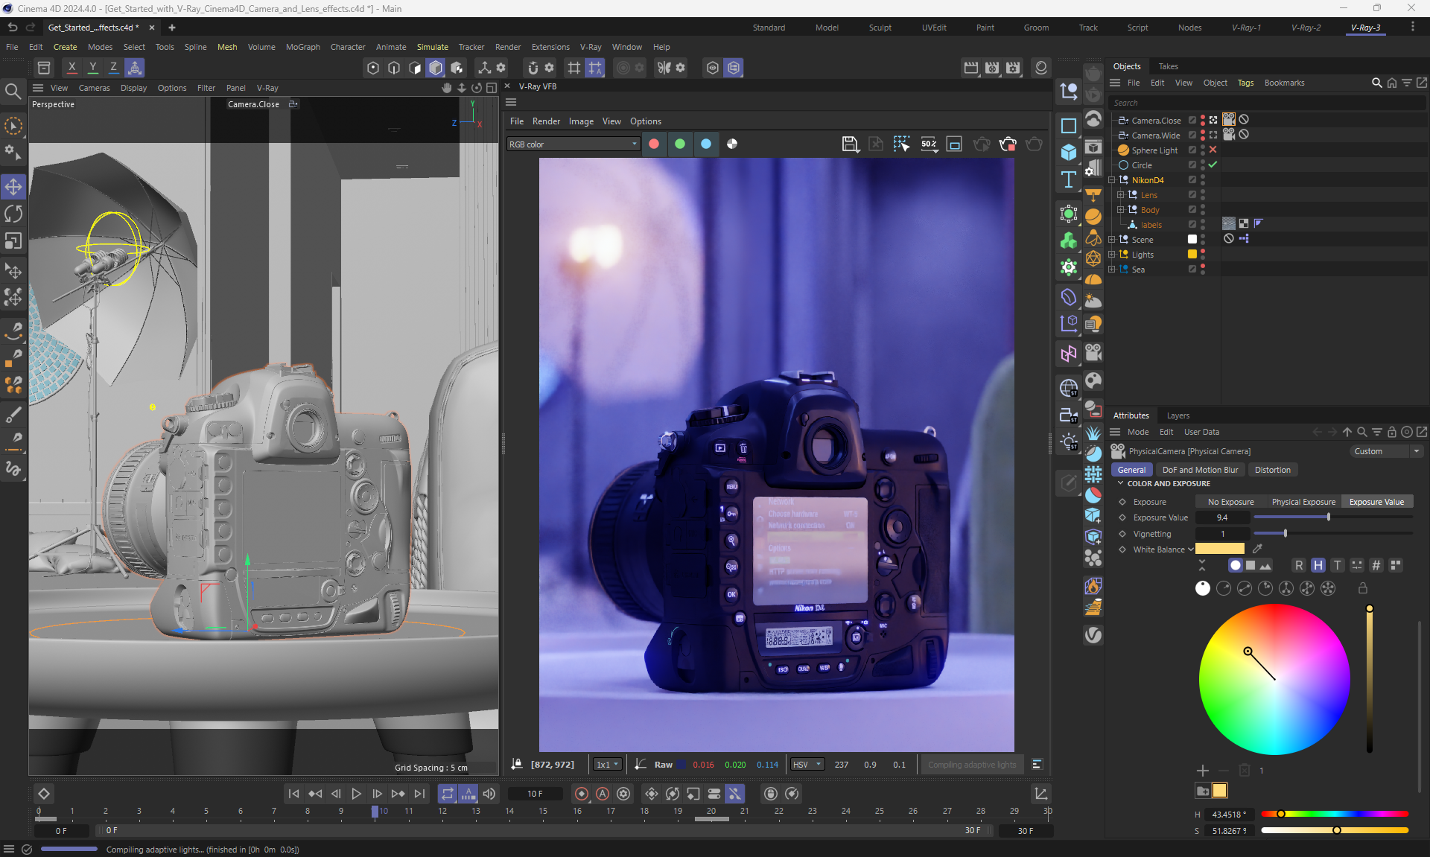
Task: Collapse the Color and Exposure section
Action: click(1120, 483)
